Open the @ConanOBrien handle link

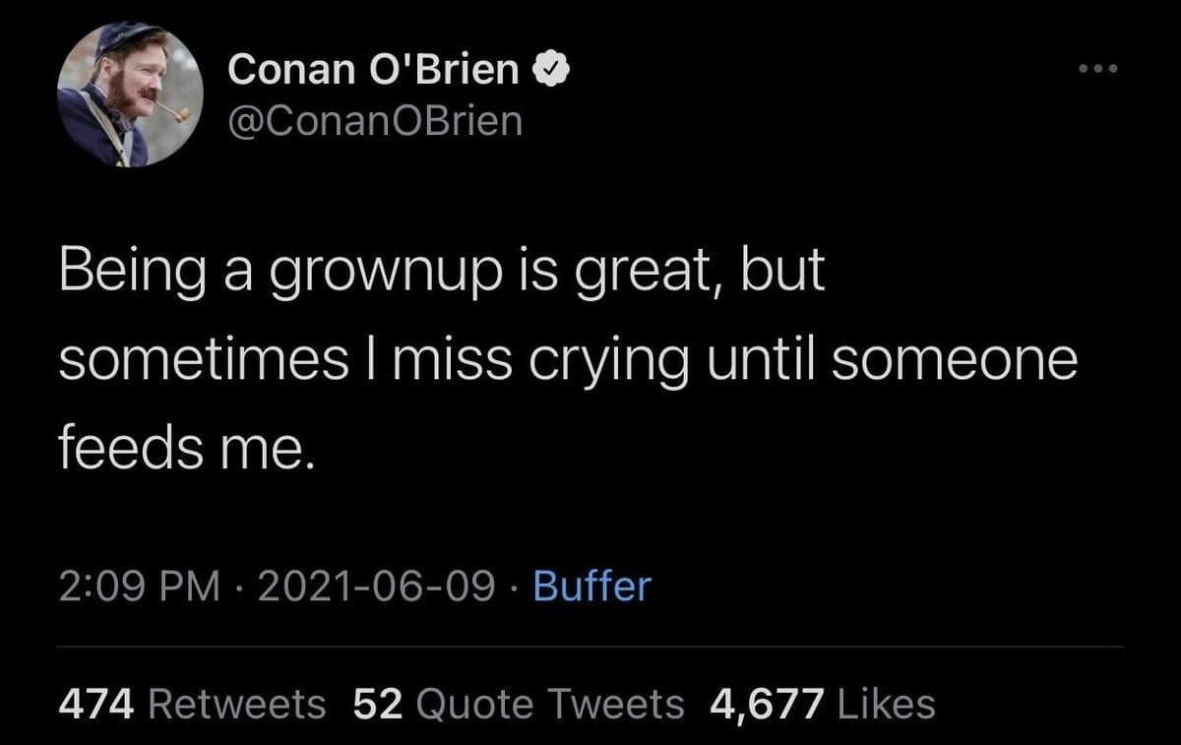coord(375,120)
